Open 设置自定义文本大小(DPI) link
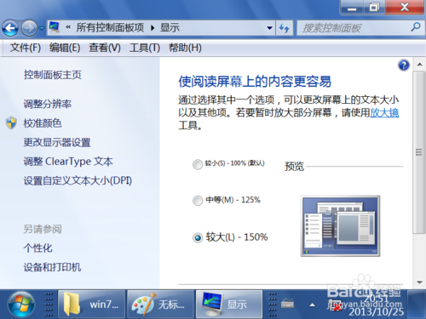 78,180
